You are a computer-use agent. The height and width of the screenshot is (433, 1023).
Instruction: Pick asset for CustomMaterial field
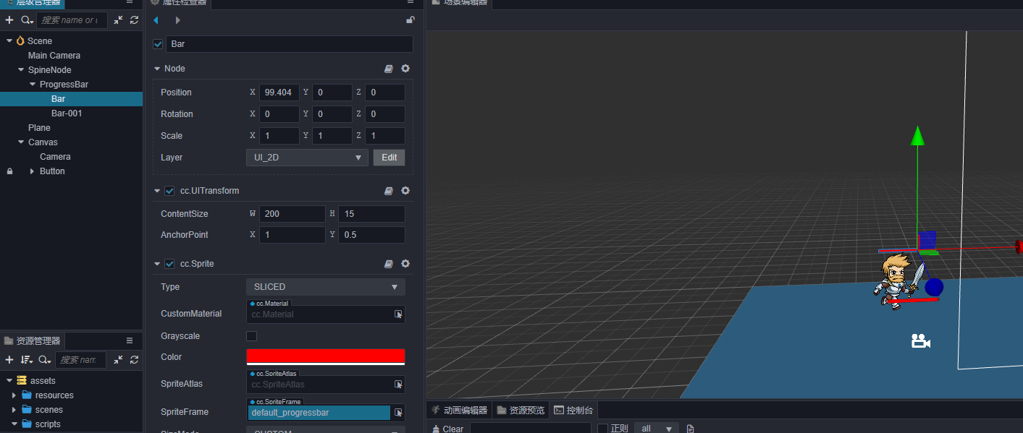398,314
